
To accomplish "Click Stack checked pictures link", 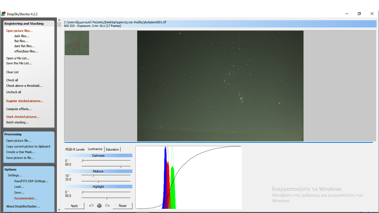I will [x=23, y=117].
